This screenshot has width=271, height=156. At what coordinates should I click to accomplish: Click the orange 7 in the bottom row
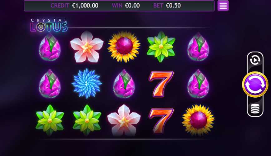pos(161,121)
